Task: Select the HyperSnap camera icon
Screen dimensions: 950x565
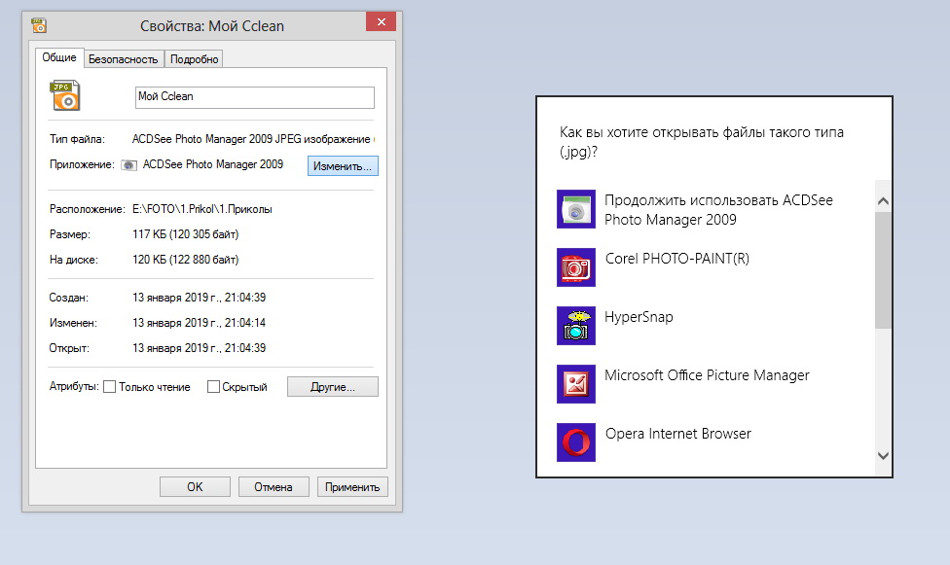Action: point(575,326)
